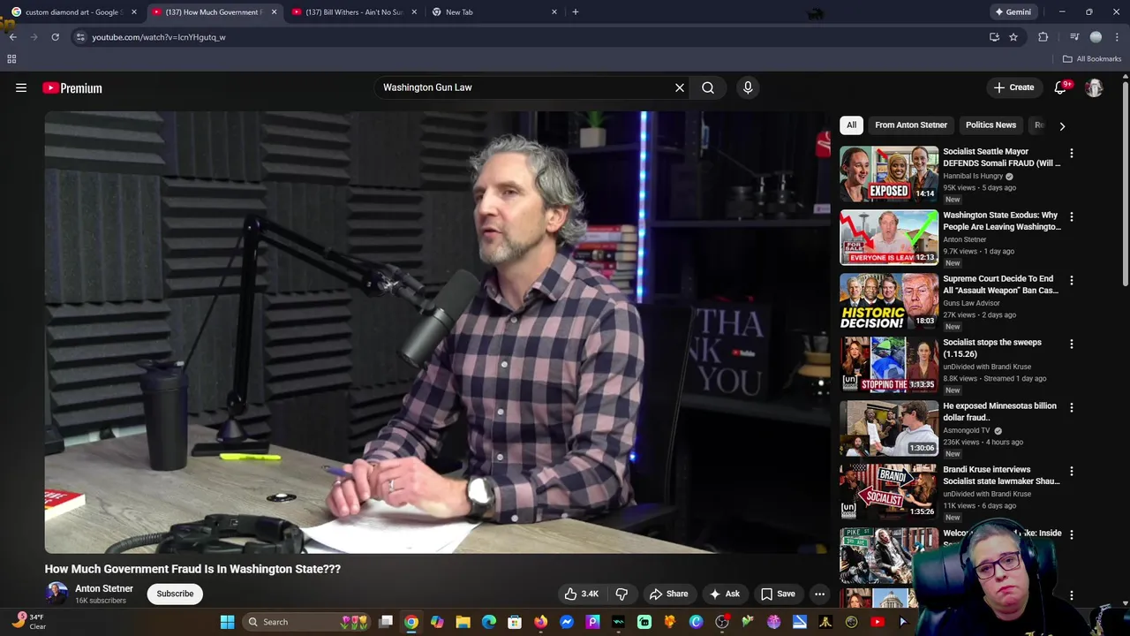Subscribe to Anton Stetner
Screen dimensions: 1130x636
(175, 594)
